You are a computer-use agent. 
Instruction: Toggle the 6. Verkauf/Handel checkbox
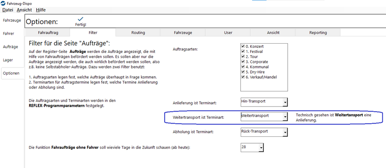point(243,77)
